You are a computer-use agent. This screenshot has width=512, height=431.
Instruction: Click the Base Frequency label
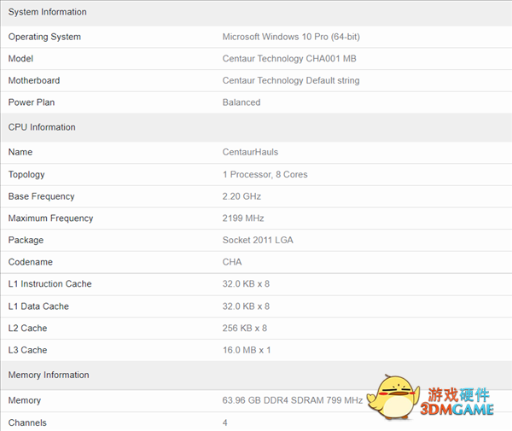[x=41, y=196]
